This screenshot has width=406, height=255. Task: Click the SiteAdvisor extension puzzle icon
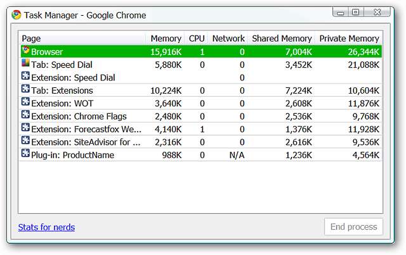(25, 141)
